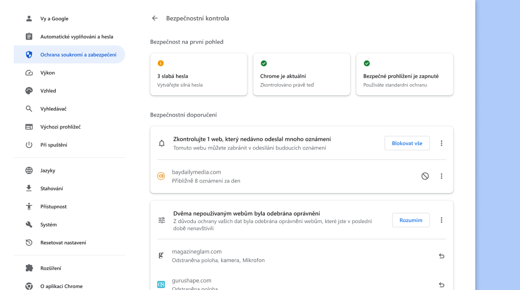Image resolution: width=520 pixels, height=290 pixels.
Task: Select Ochrana soukromí a zabezpečení in sidebar
Action: pos(70,55)
